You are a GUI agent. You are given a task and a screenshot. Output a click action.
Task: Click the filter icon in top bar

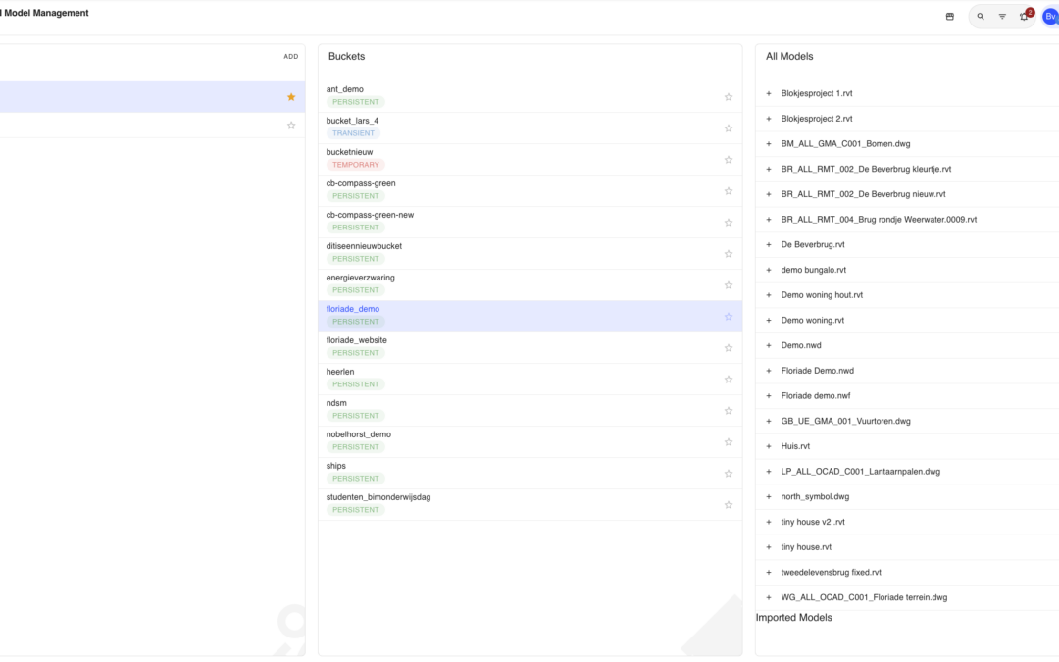point(1002,17)
